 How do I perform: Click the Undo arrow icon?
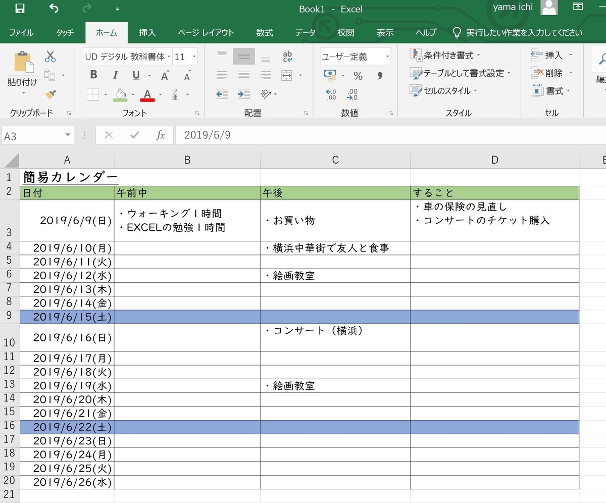[54, 8]
